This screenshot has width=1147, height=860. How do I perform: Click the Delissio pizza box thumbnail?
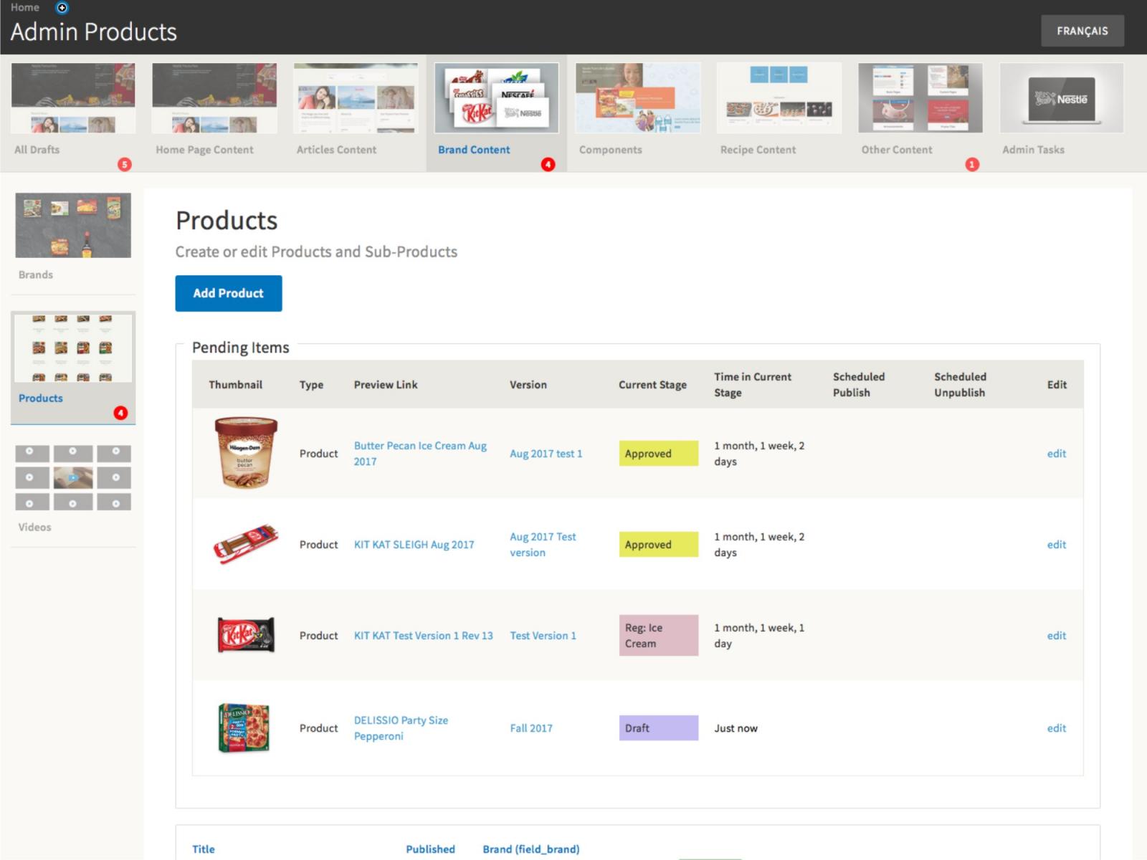[x=244, y=727]
